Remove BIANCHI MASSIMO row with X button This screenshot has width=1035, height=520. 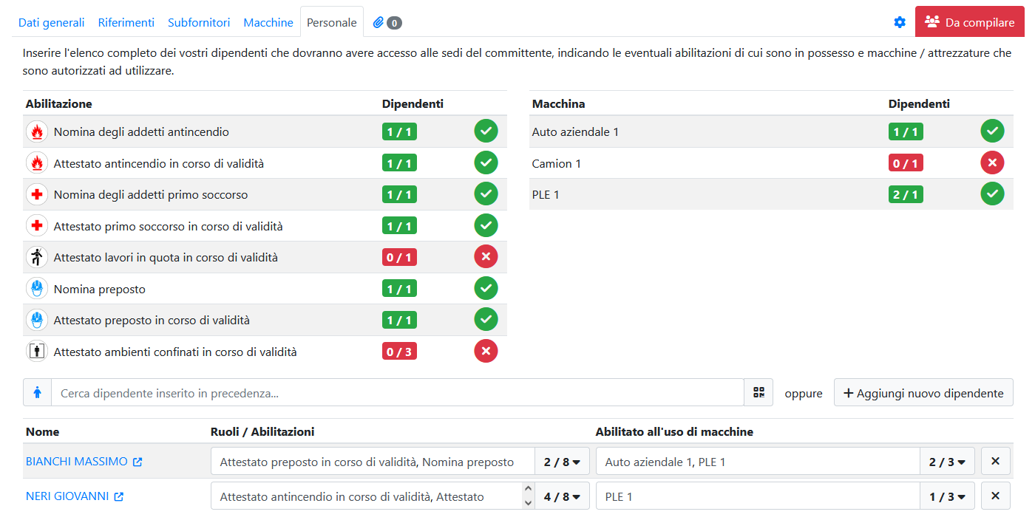pos(995,462)
